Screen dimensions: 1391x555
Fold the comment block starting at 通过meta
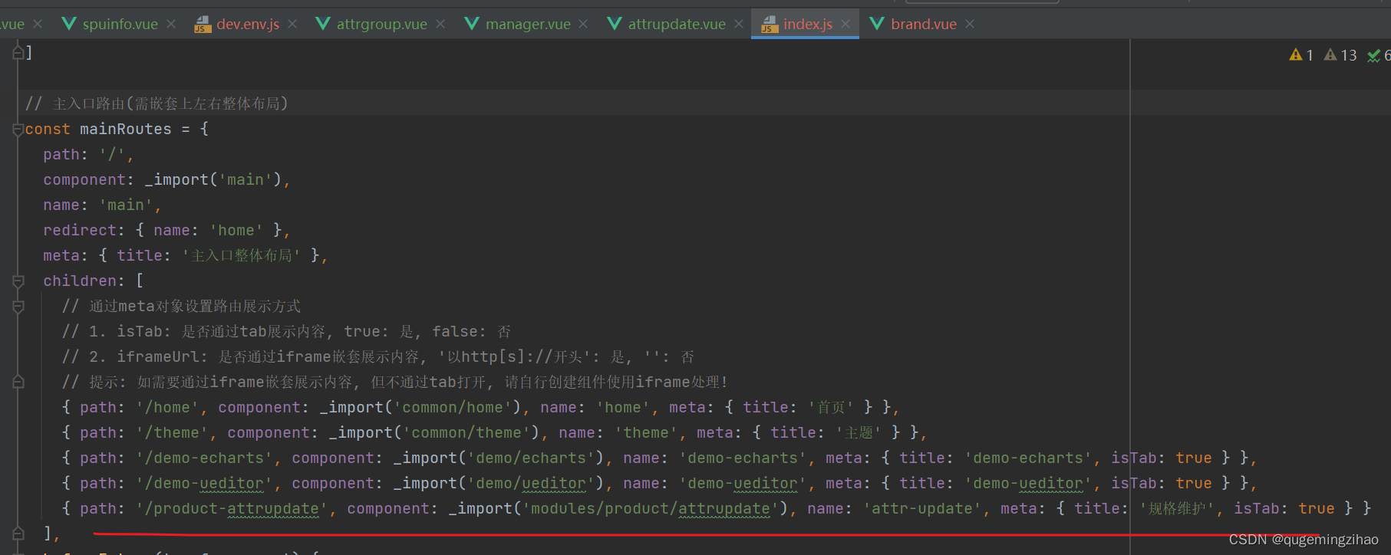(x=18, y=307)
